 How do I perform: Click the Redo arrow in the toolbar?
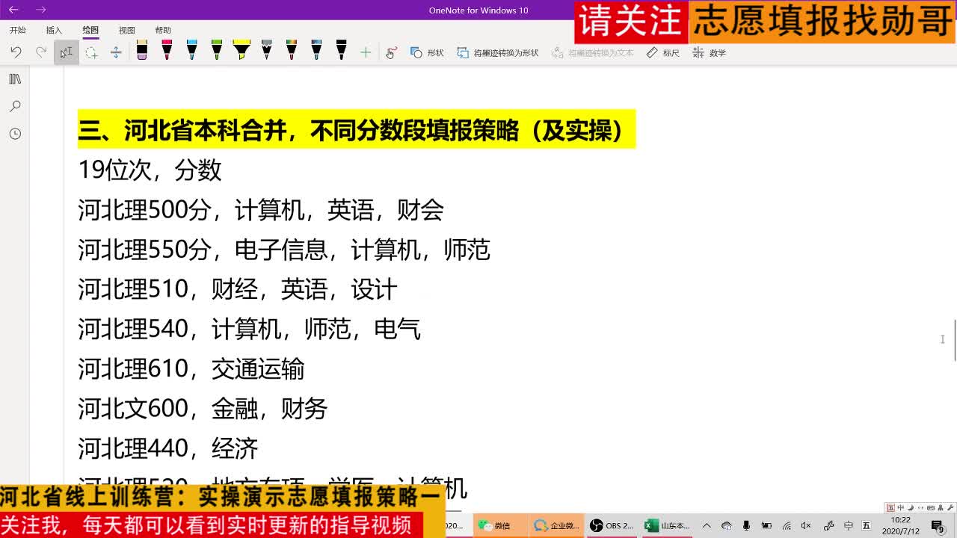pos(41,52)
